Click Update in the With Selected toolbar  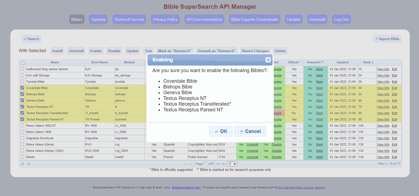(133, 51)
